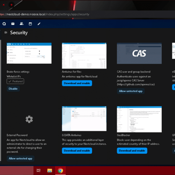Select the 'Antivirus for files' app title

point(71,72)
